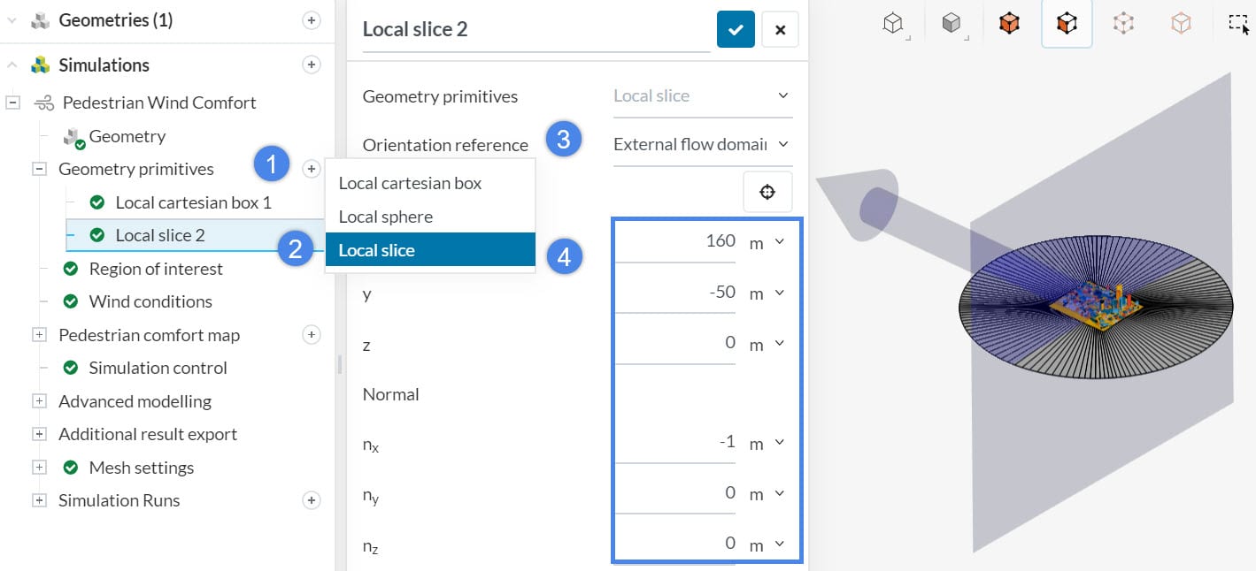This screenshot has height=571, width=1256.
Task: Select Local sphere from the primitives menu
Action: coord(385,216)
